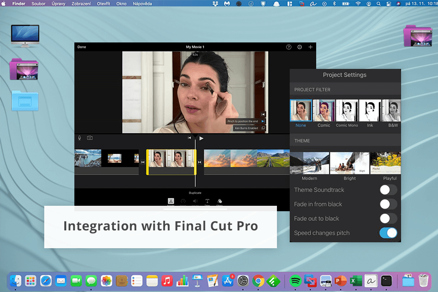Screen dimensions: 438x292
Task: Play the movie with the play button
Action: point(201,138)
